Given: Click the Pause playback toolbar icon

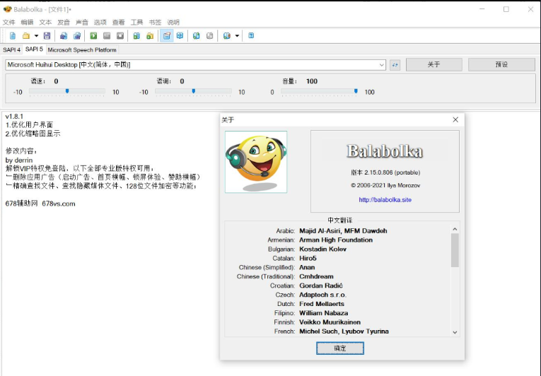Looking at the screenshot, I should pyautogui.click(x=107, y=35).
